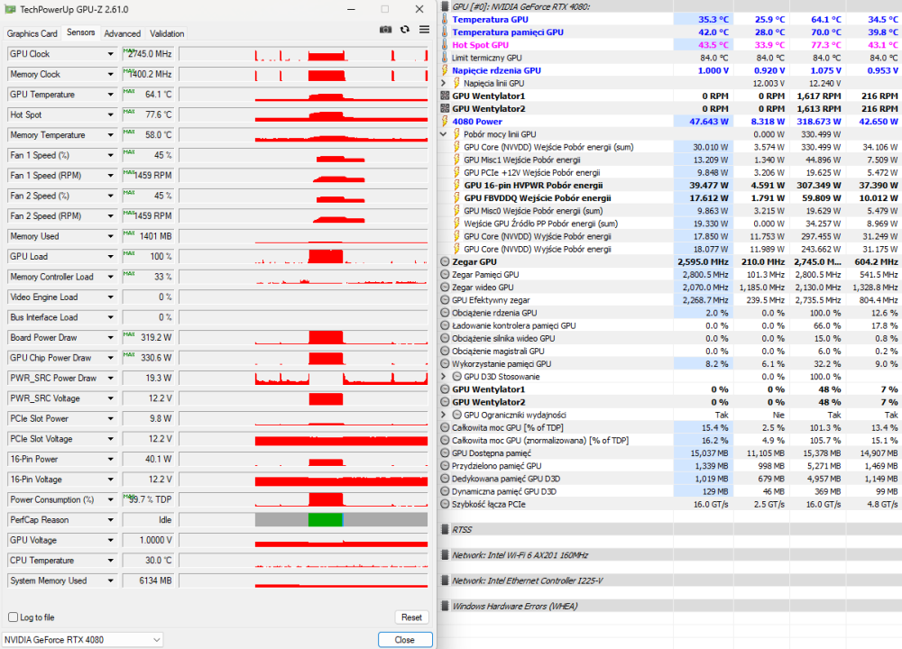
Task: Click the PerfCap Reason colored bar graph
Action: point(303,520)
